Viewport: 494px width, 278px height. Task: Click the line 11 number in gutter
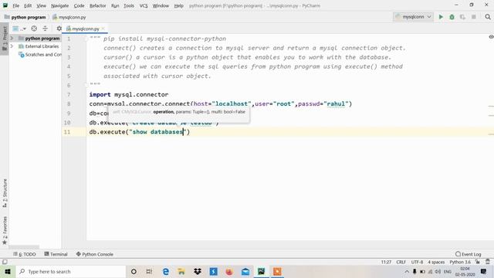(67, 132)
